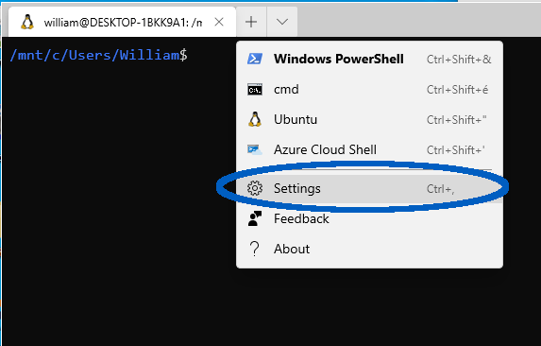This screenshot has height=346, width=541.
Task: Choose the Feedback menu entry
Action: [x=369, y=218]
